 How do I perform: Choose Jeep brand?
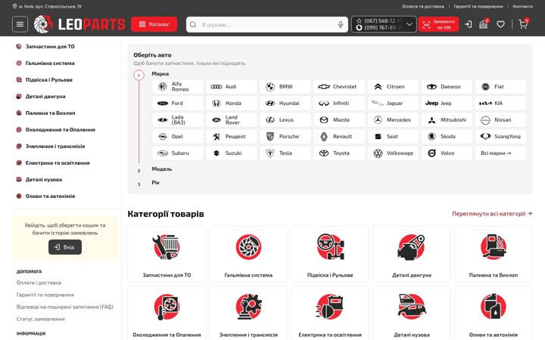click(x=447, y=104)
